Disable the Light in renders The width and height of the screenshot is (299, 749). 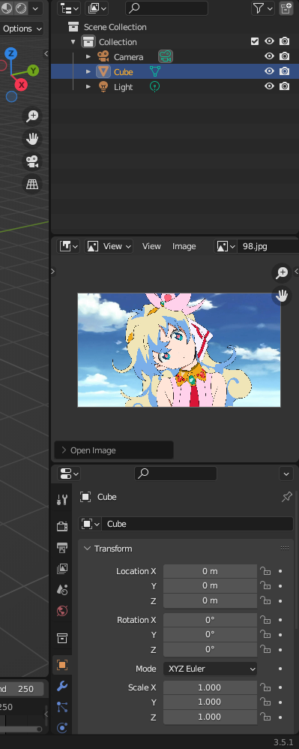pyautogui.click(x=285, y=86)
